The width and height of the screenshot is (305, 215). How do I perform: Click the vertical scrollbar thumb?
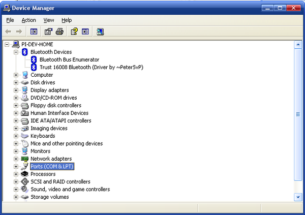click(x=298, y=115)
